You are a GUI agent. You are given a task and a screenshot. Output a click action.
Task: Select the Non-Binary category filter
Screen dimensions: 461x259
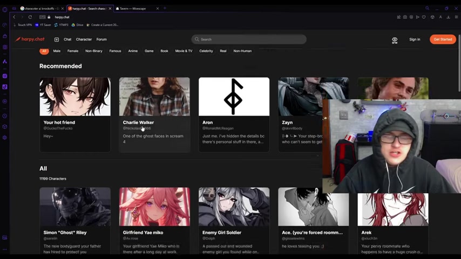tap(94, 51)
